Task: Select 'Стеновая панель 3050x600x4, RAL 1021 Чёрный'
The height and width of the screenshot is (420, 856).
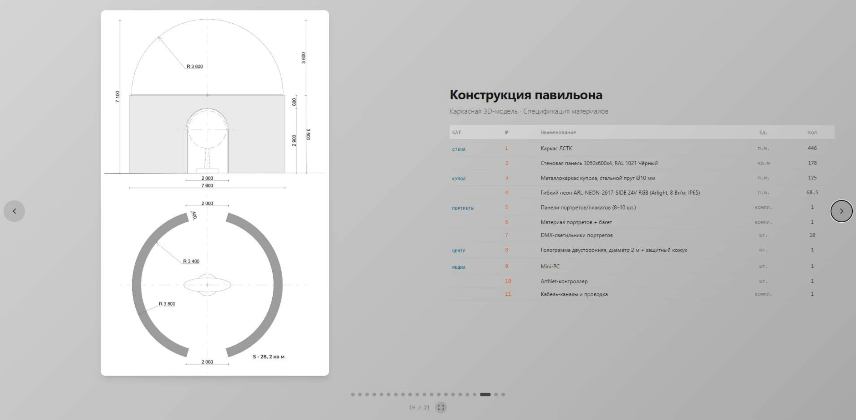Action: 642,163
